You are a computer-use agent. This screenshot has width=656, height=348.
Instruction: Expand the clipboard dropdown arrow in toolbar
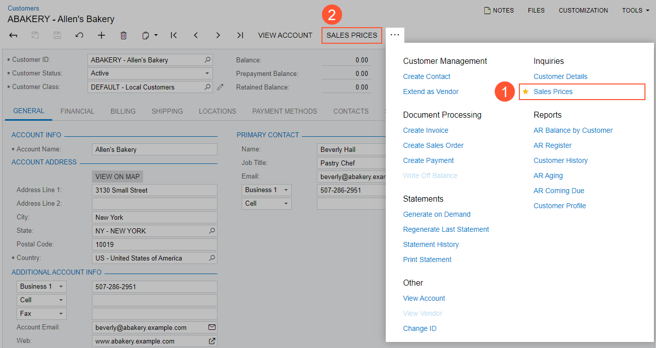click(x=156, y=35)
